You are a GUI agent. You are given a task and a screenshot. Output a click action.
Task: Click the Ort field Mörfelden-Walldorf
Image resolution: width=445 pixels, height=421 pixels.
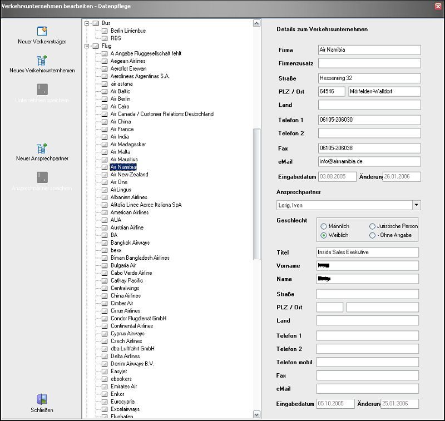384,91
